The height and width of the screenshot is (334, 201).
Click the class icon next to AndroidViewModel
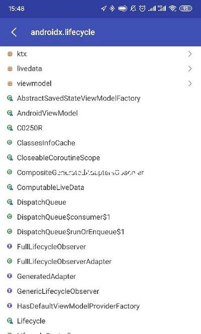click(x=10, y=113)
